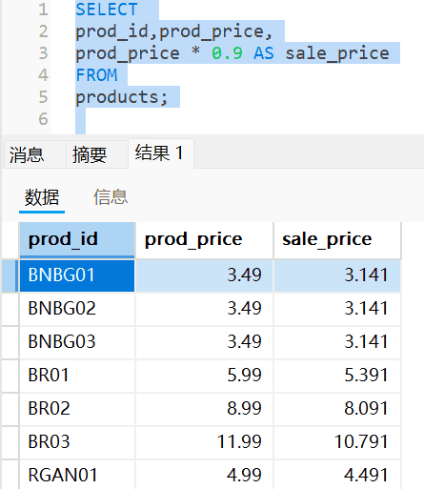The width and height of the screenshot is (424, 489).
Task: Select cell BR01
Action: [x=77, y=376]
